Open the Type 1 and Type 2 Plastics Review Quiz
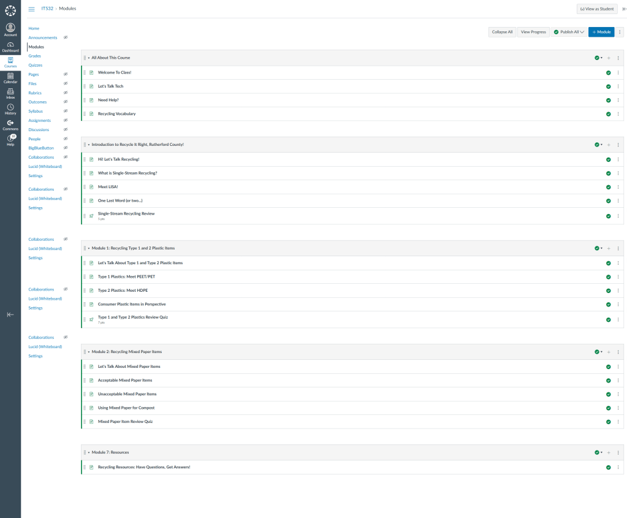The image size is (627, 518). (x=132, y=317)
